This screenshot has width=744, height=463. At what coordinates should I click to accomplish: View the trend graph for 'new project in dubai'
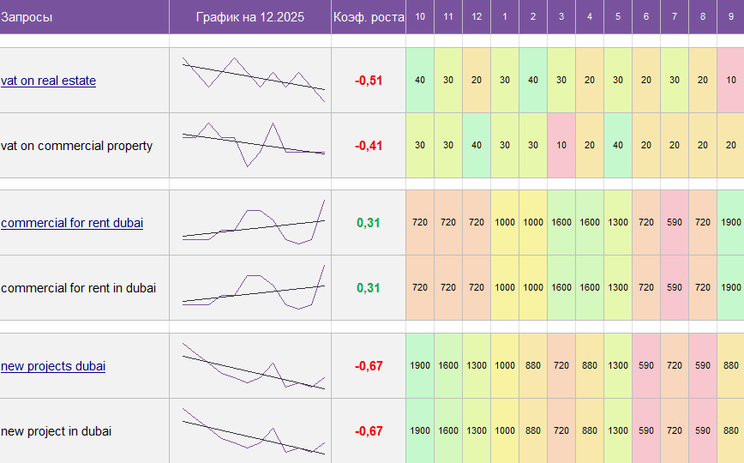coord(253,431)
